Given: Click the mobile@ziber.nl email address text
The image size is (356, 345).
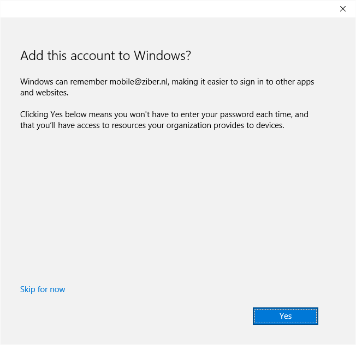Looking at the screenshot, I should tap(139, 82).
